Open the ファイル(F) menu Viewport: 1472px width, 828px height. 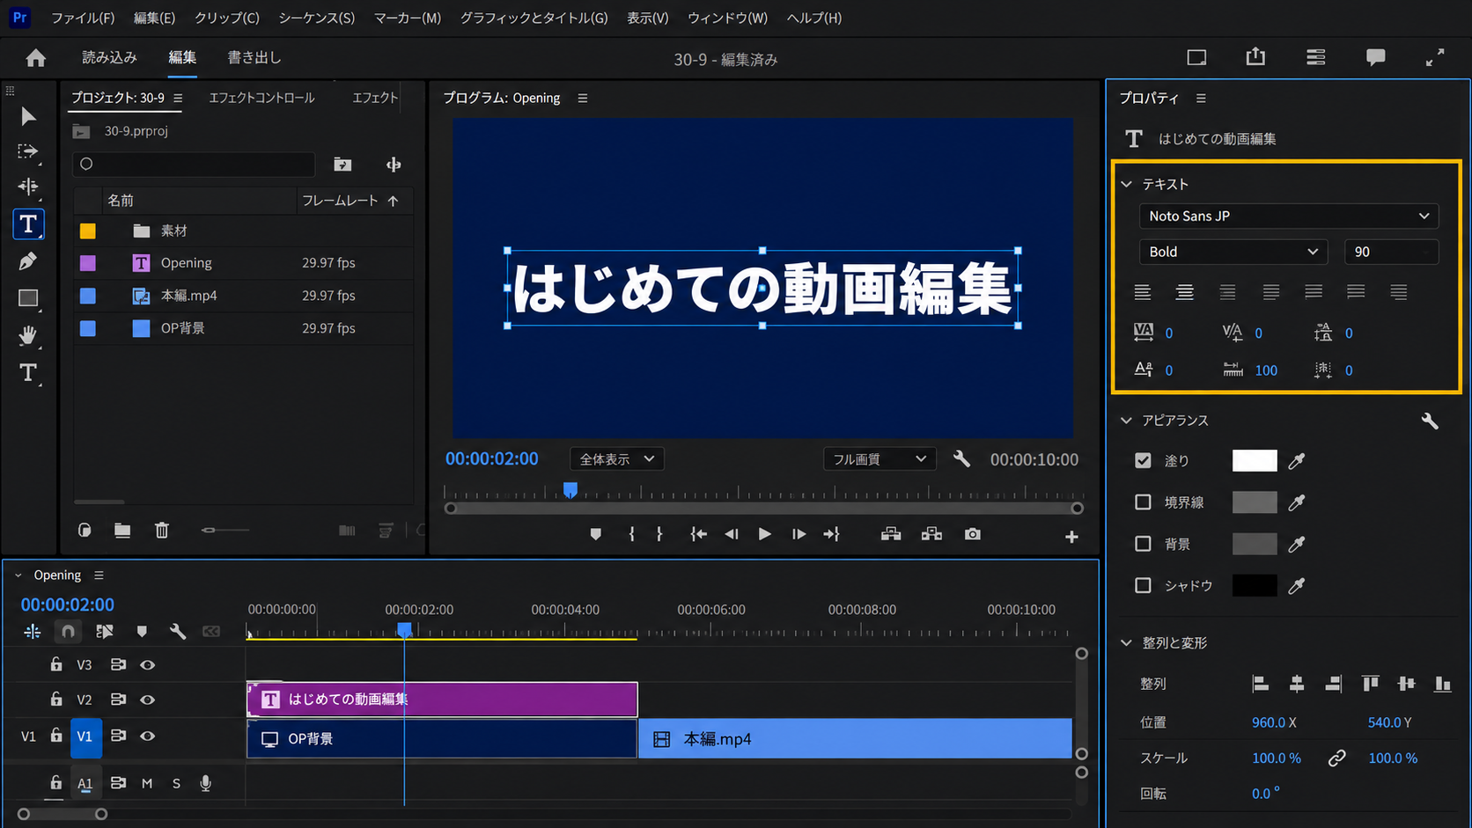click(83, 18)
